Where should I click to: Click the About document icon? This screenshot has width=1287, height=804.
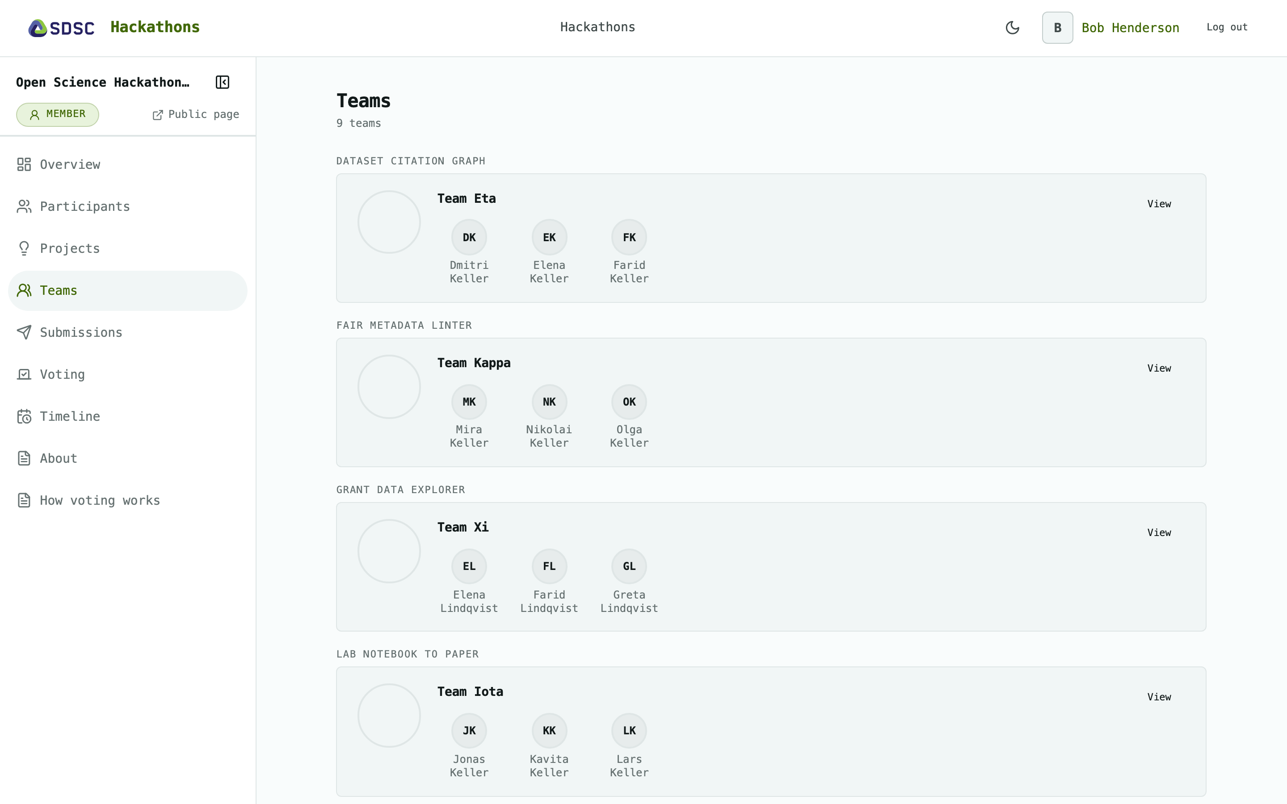(24, 458)
